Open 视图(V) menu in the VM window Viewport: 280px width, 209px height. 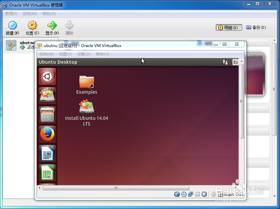66,54
